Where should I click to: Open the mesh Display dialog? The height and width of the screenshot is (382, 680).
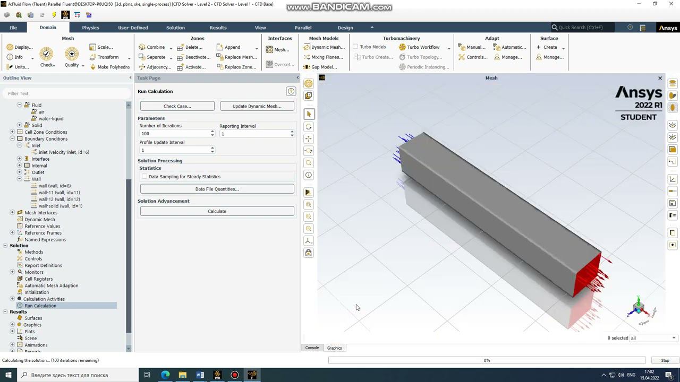(x=20, y=47)
